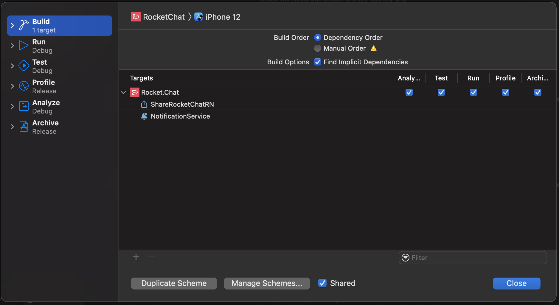Screen dimensions: 559x305
Task: Expand the Archive action chevron
Action: pyautogui.click(x=12, y=127)
